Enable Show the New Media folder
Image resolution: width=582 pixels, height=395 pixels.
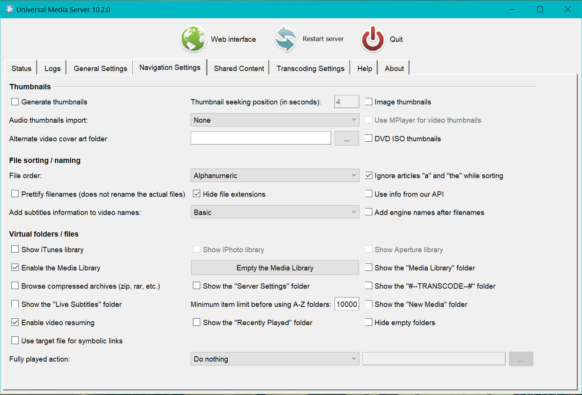coord(368,304)
